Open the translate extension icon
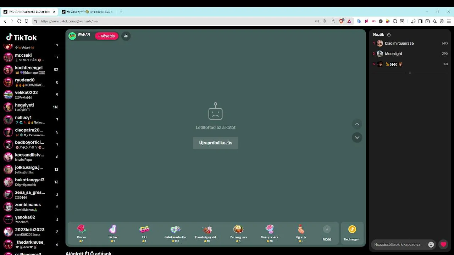 (x=359, y=21)
